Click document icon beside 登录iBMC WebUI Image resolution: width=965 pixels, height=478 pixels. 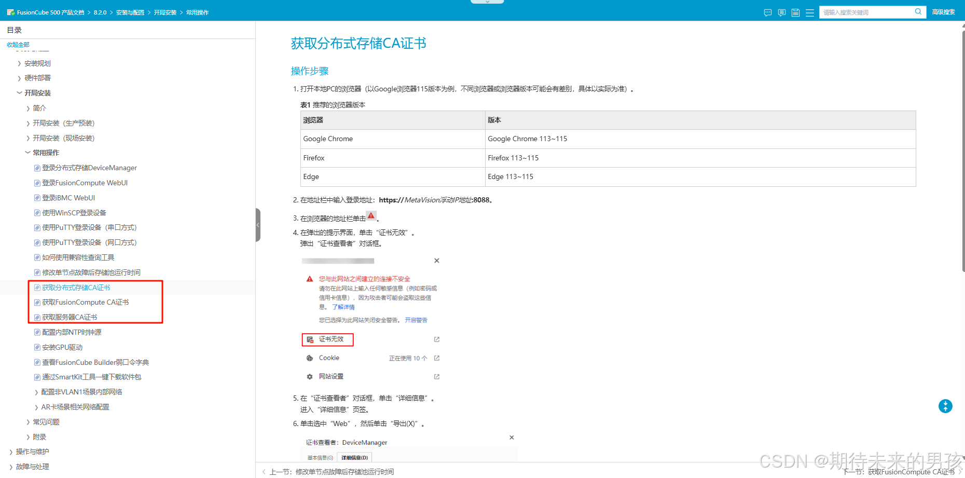pyautogui.click(x=37, y=198)
